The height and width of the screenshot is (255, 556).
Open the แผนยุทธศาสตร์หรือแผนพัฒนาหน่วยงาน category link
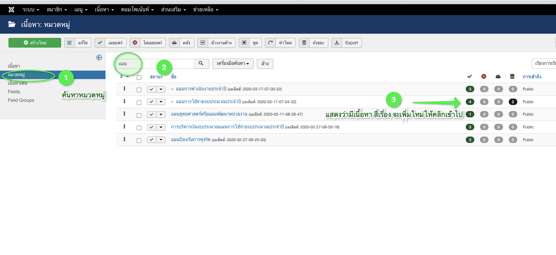[209, 114]
